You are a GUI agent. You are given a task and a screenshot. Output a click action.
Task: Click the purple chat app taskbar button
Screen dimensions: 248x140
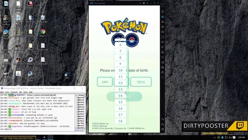(x=45, y=137)
